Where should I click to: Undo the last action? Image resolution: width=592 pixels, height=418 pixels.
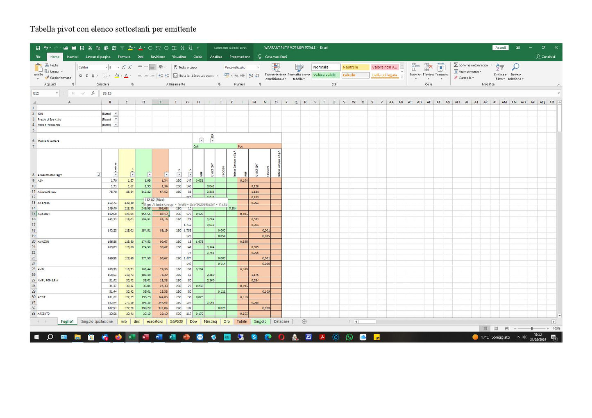[x=46, y=48]
